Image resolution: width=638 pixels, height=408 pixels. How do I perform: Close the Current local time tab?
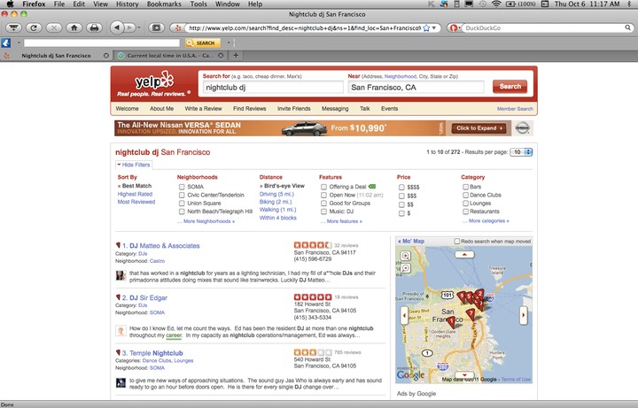click(221, 56)
